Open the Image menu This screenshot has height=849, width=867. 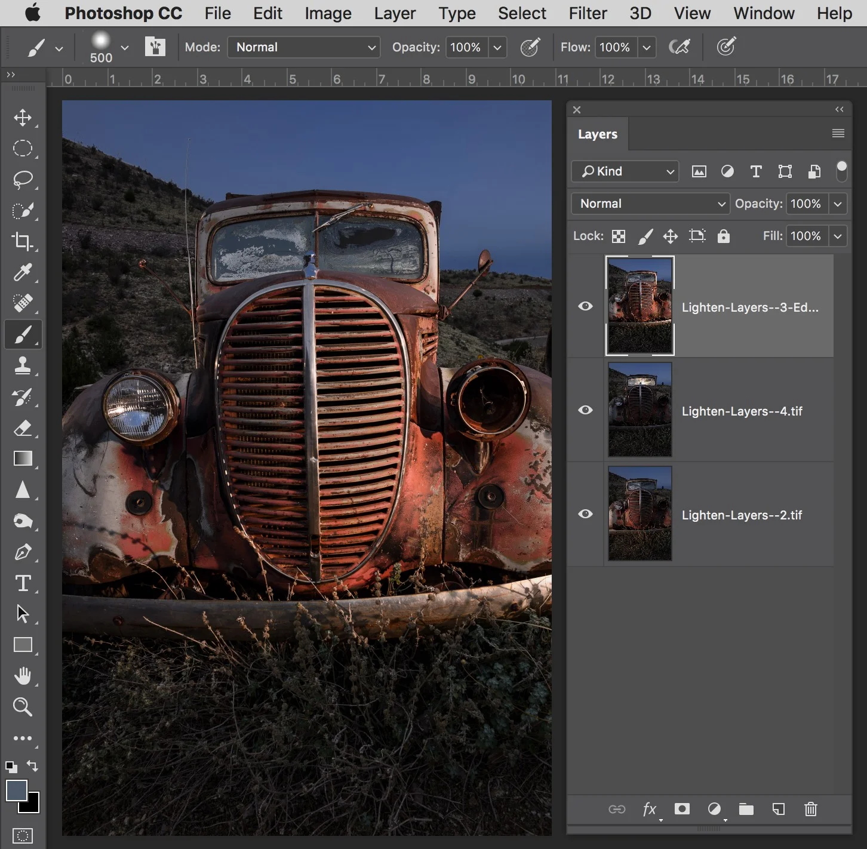tap(328, 13)
